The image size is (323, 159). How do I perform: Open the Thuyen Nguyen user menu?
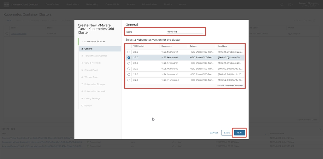(304, 4)
